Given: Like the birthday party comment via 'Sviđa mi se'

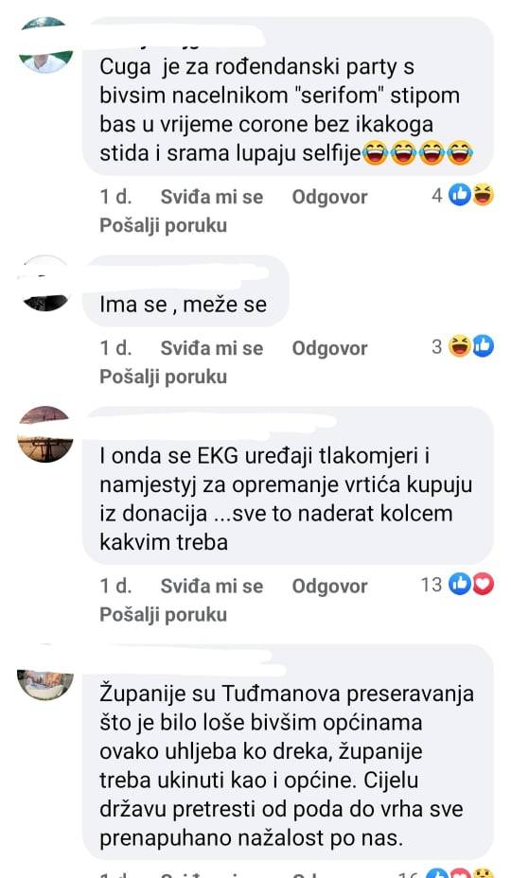Looking at the screenshot, I should click(x=212, y=197).
